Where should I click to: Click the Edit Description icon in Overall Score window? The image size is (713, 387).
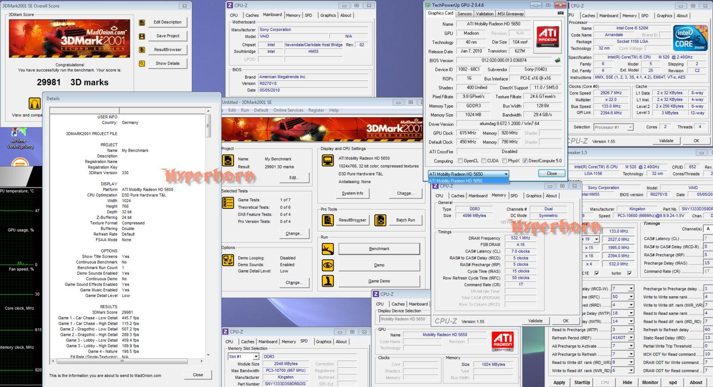[x=142, y=23]
